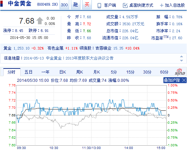Click the grey up arrow beside 7.68
The height and width of the screenshot is (150, 187).
click(40, 21)
